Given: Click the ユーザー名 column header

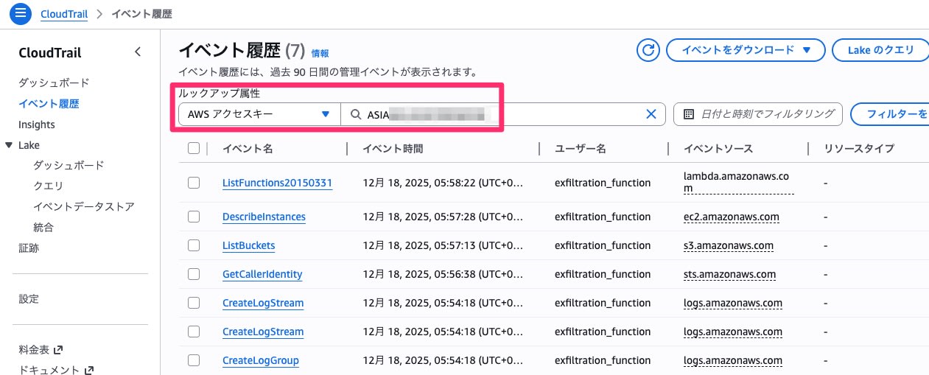Looking at the screenshot, I should point(581,148).
